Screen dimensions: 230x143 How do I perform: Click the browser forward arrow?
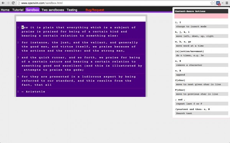8,3
